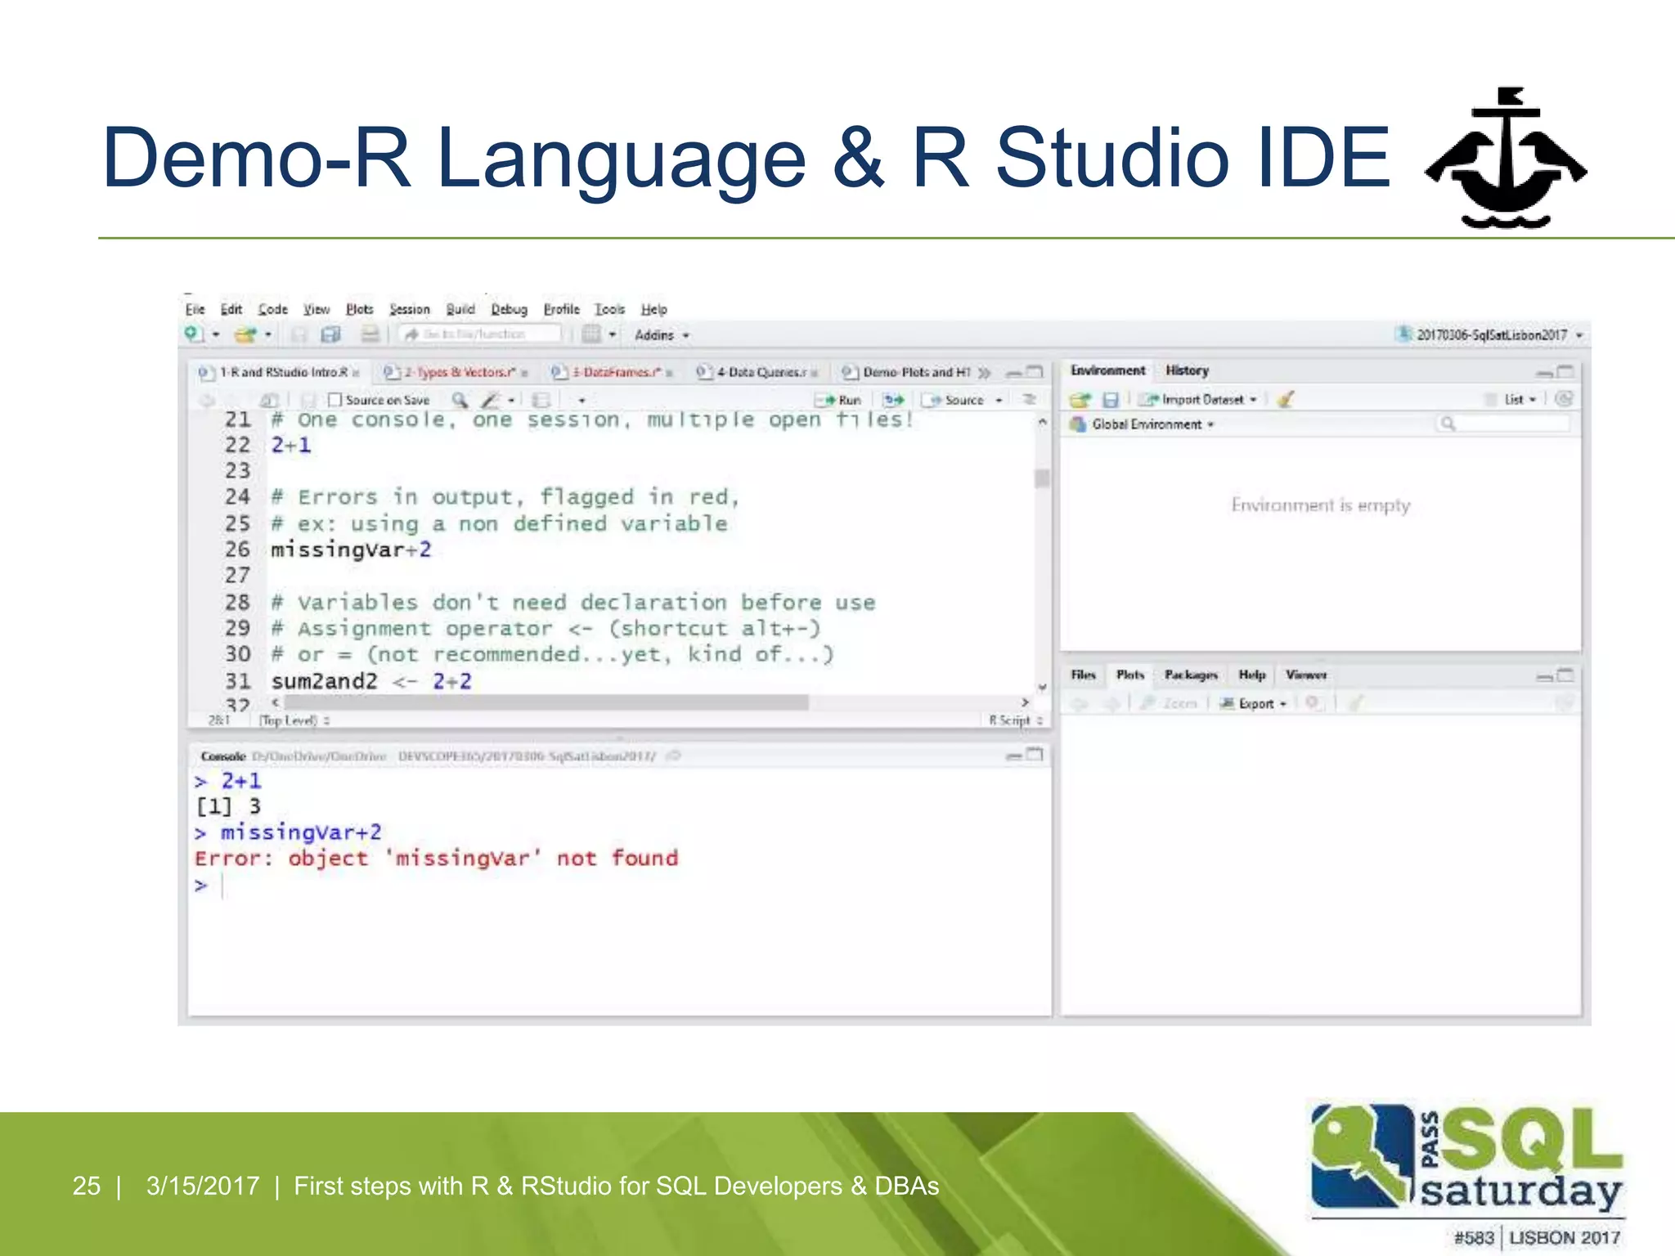The image size is (1675, 1256).
Task: Show more editor tabs with double chevron
Action: (x=985, y=373)
